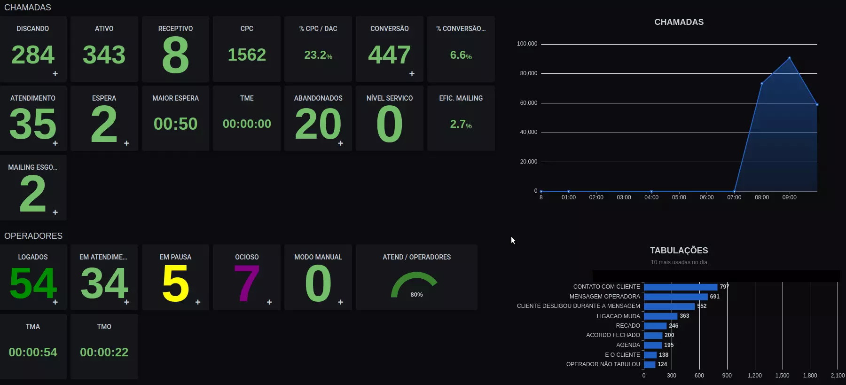Expand the ATENDIMENTO card plus icon
Image resolution: width=846 pixels, height=385 pixels.
pyautogui.click(x=55, y=143)
